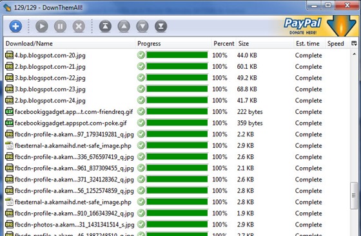Viewport: 361px width, 236px height.
Task: Minimize the DownThemAll window
Action: coord(315,5)
